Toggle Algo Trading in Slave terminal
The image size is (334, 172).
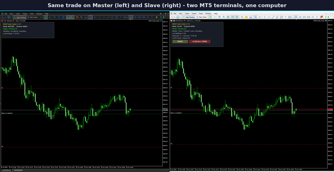(189, 17)
